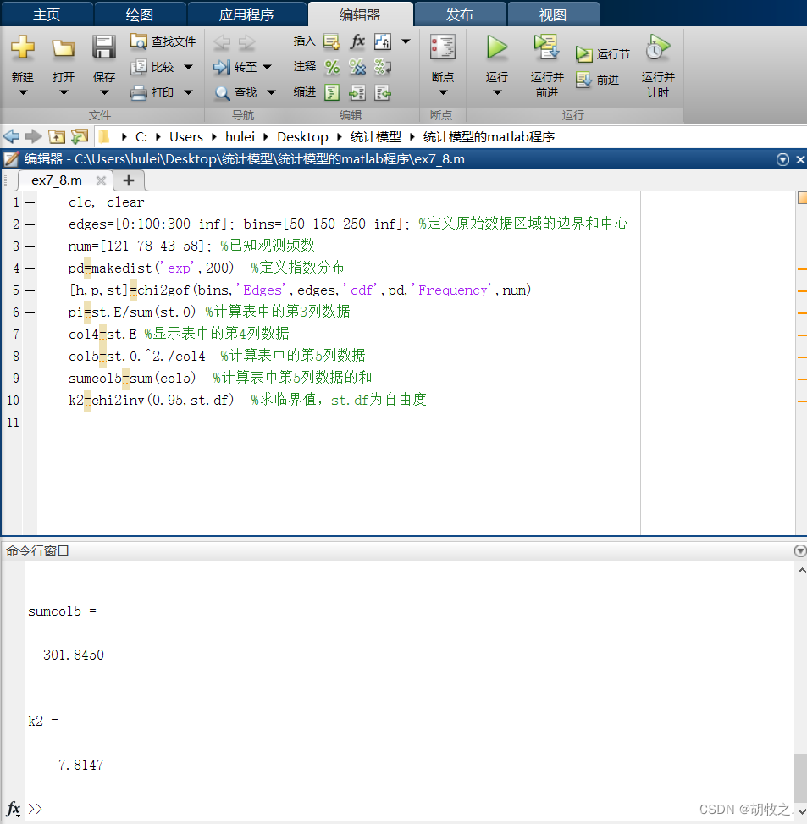The height and width of the screenshot is (824, 807).
Task: Toggle breakpoint dash on line 8
Action: pos(30,357)
